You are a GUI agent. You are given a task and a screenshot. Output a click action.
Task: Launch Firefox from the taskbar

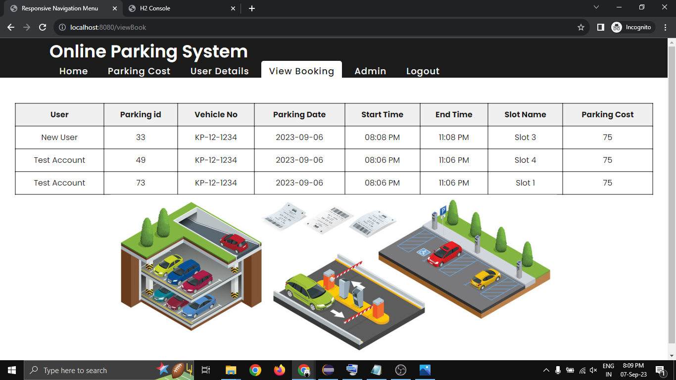(280, 370)
